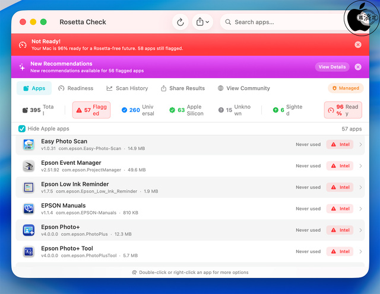
Task: Click magnifier icon in search field
Action: (x=228, y=22)
